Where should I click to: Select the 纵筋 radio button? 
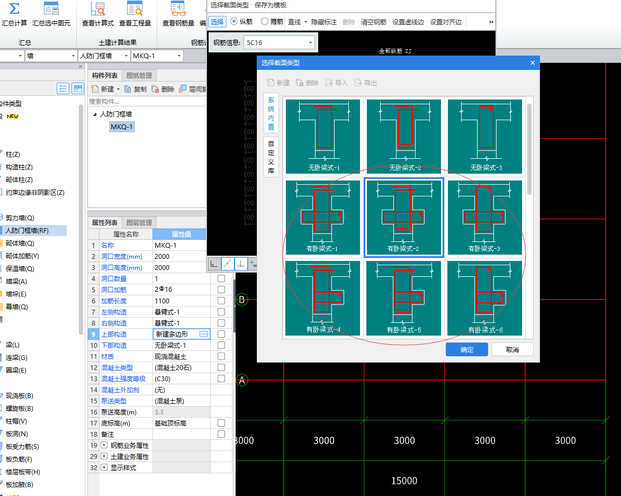click(234, 21)
